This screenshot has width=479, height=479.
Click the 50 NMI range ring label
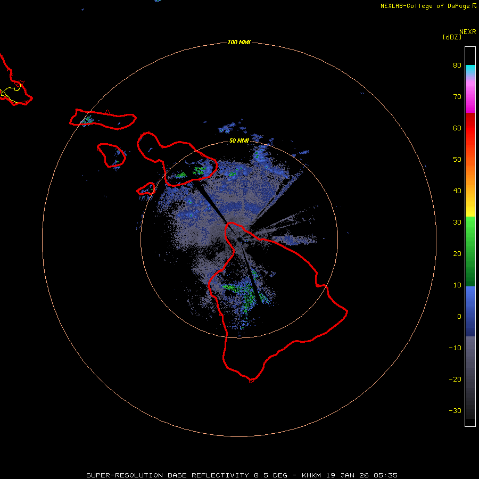point(239,141)
